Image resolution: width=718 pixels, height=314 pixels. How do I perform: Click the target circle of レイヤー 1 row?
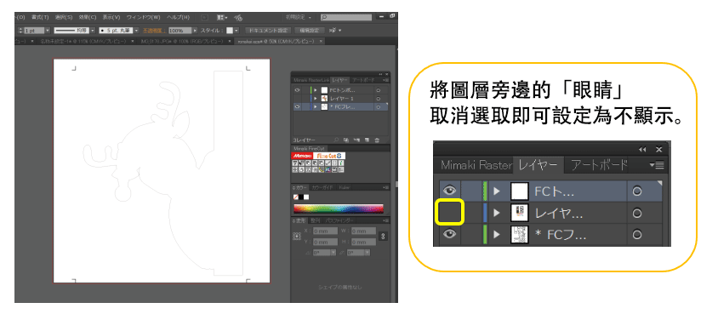378,99
